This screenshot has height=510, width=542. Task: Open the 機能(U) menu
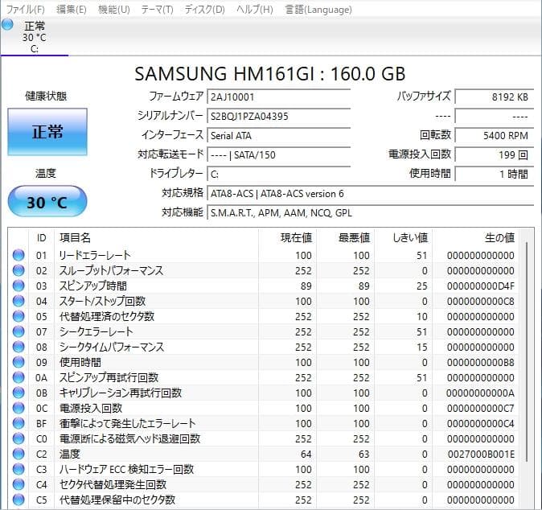coord(114,10)
